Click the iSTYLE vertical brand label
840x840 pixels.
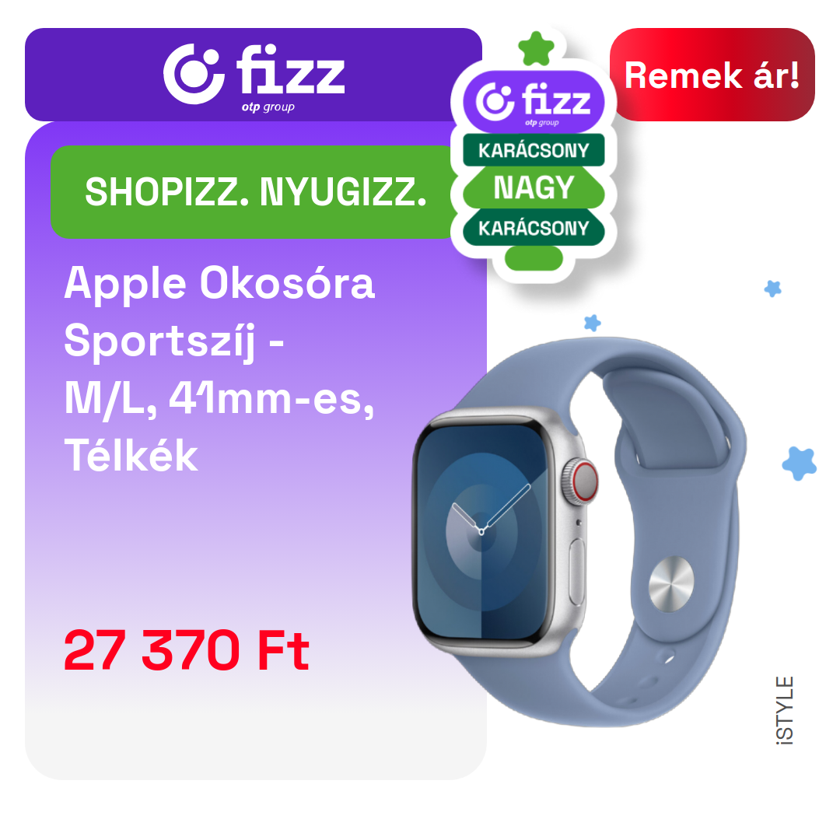click(x=784, y=711)
